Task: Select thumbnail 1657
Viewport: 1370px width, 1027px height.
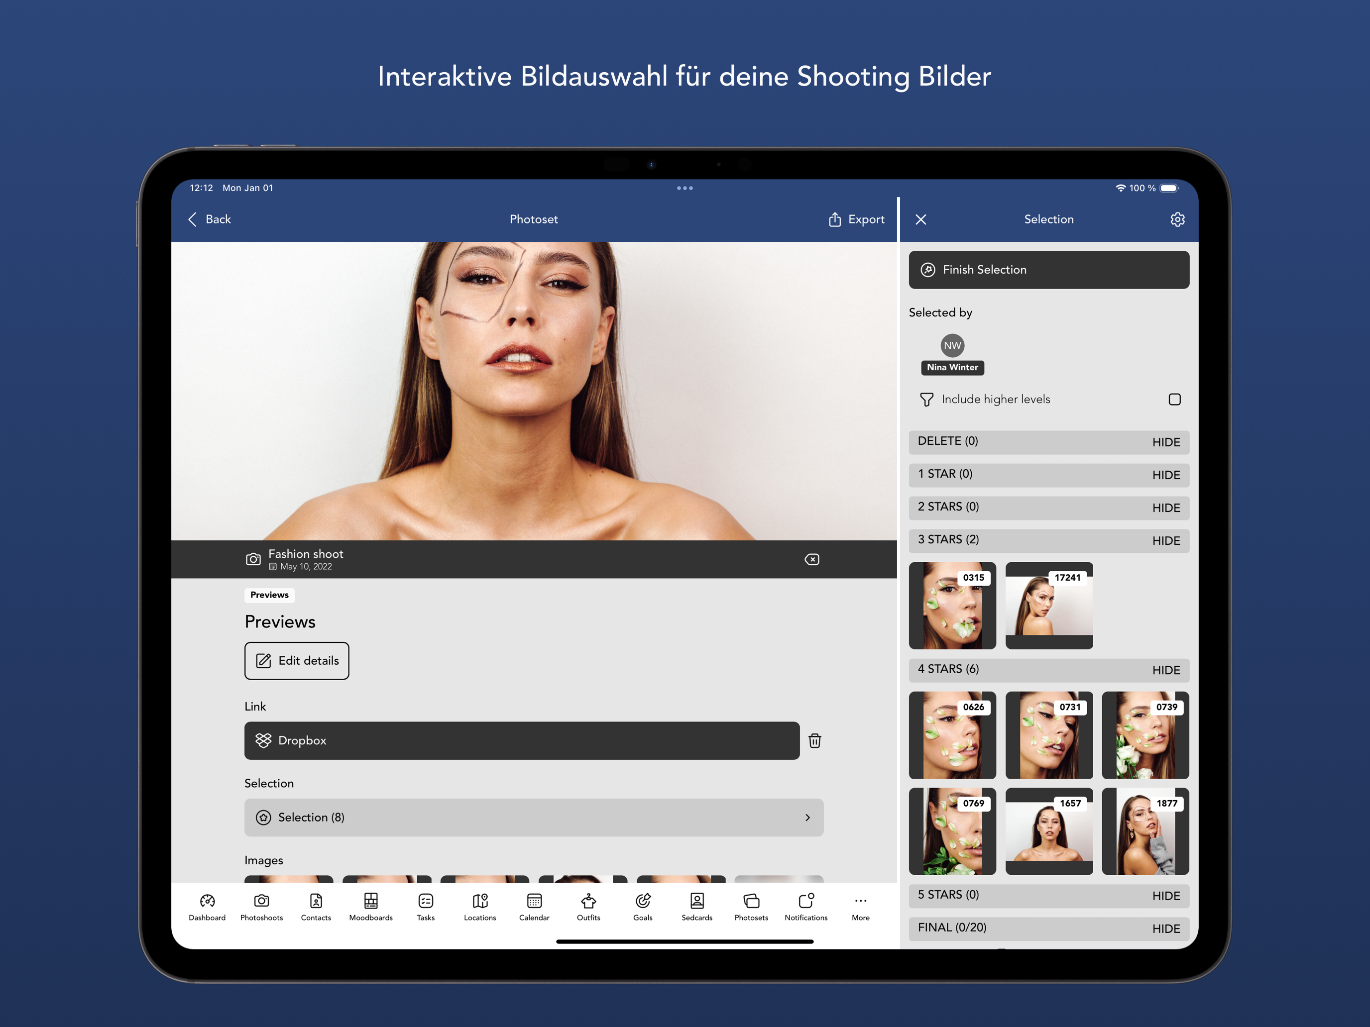Action: point(1048,831)
